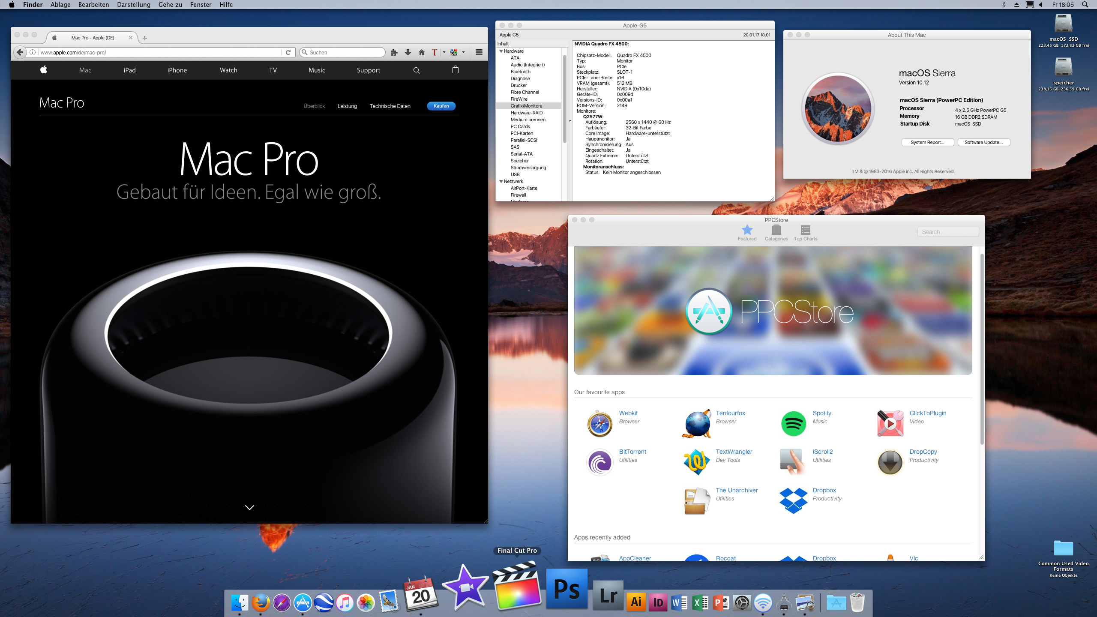This screenshot has width=1097, height=617.
Task: Click the Firefox back arrow button
Action: point(20,52)
